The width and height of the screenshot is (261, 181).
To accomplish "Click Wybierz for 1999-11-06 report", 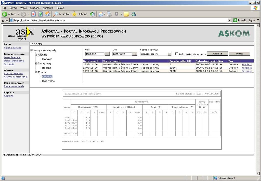I will click(x=247, y=64).
